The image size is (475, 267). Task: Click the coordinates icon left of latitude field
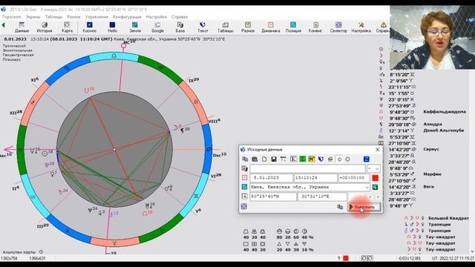click(x=244, y=197)
